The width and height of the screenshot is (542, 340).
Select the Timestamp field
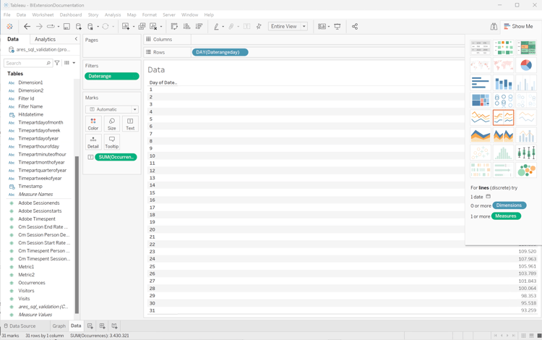(30, 186)
